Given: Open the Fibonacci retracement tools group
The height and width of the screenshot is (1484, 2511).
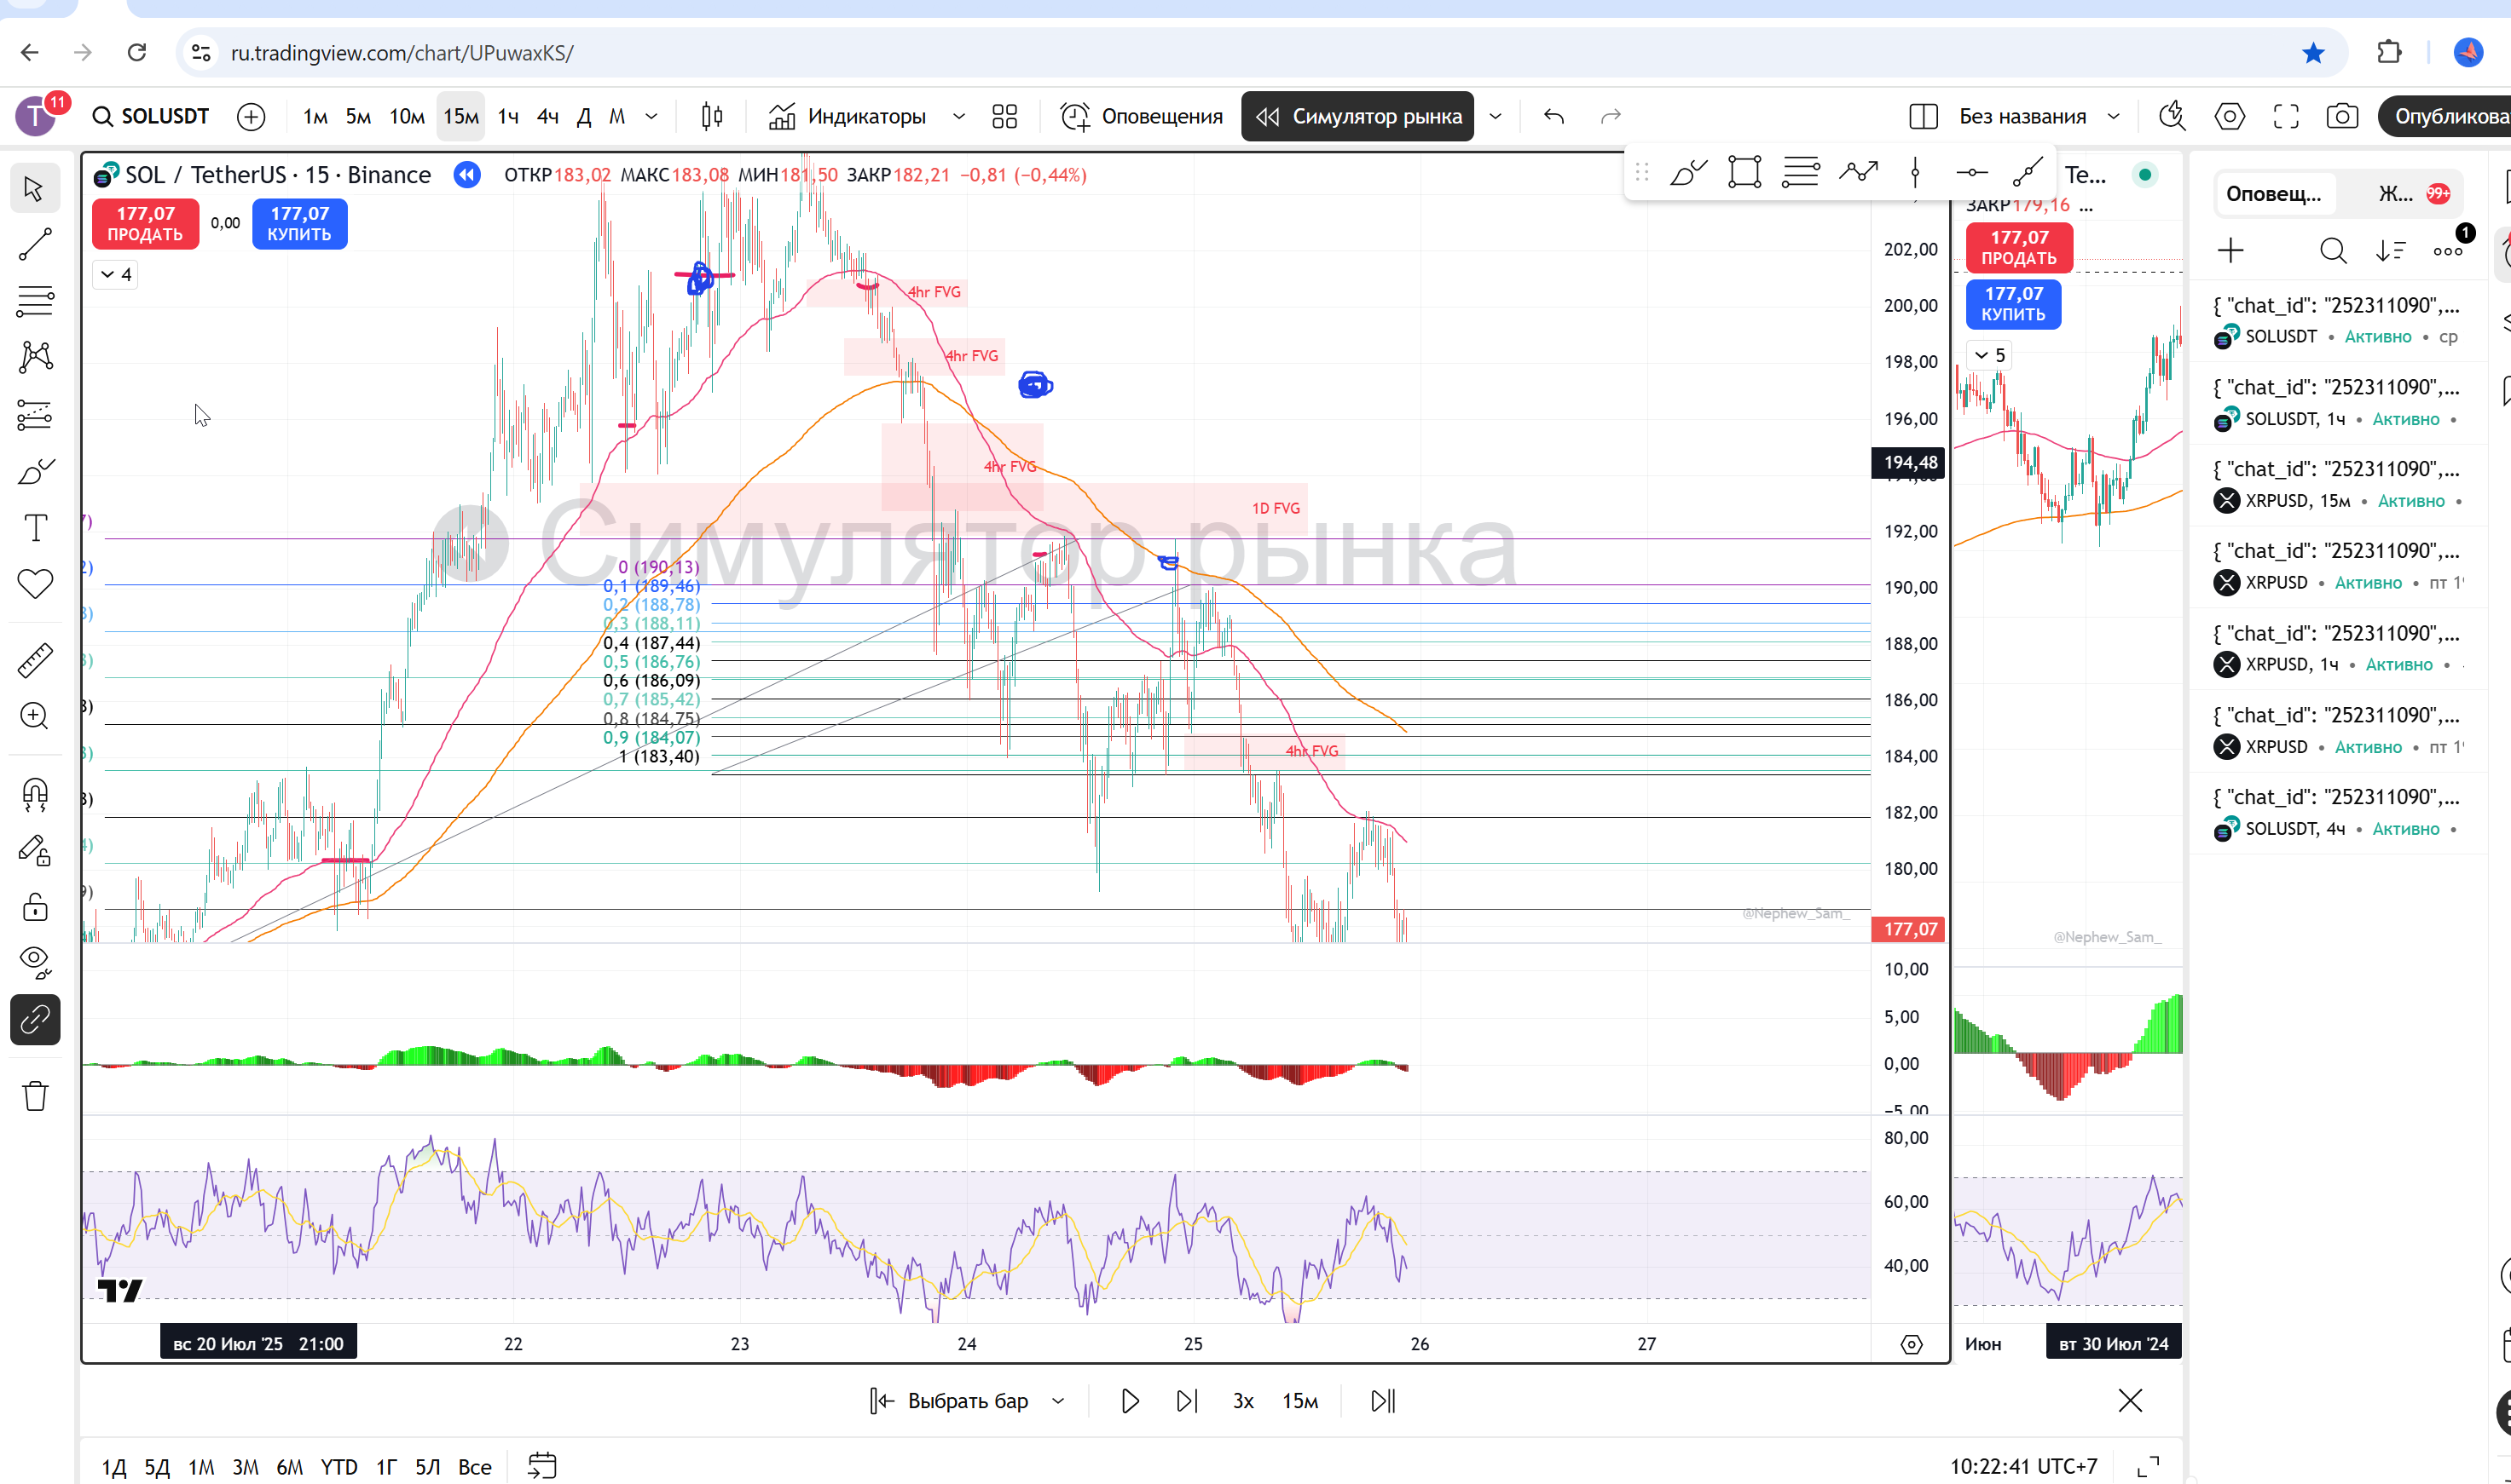Looking at the screenshot, I should (35, 301).
